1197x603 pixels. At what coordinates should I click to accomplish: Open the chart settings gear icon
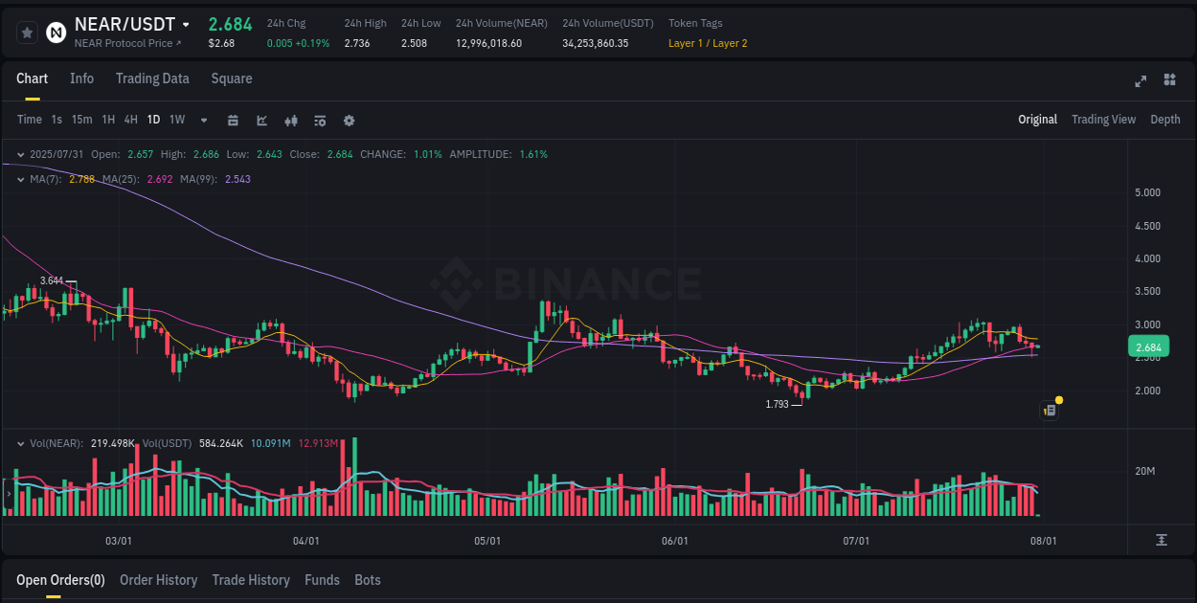click(x=349, y=120)
